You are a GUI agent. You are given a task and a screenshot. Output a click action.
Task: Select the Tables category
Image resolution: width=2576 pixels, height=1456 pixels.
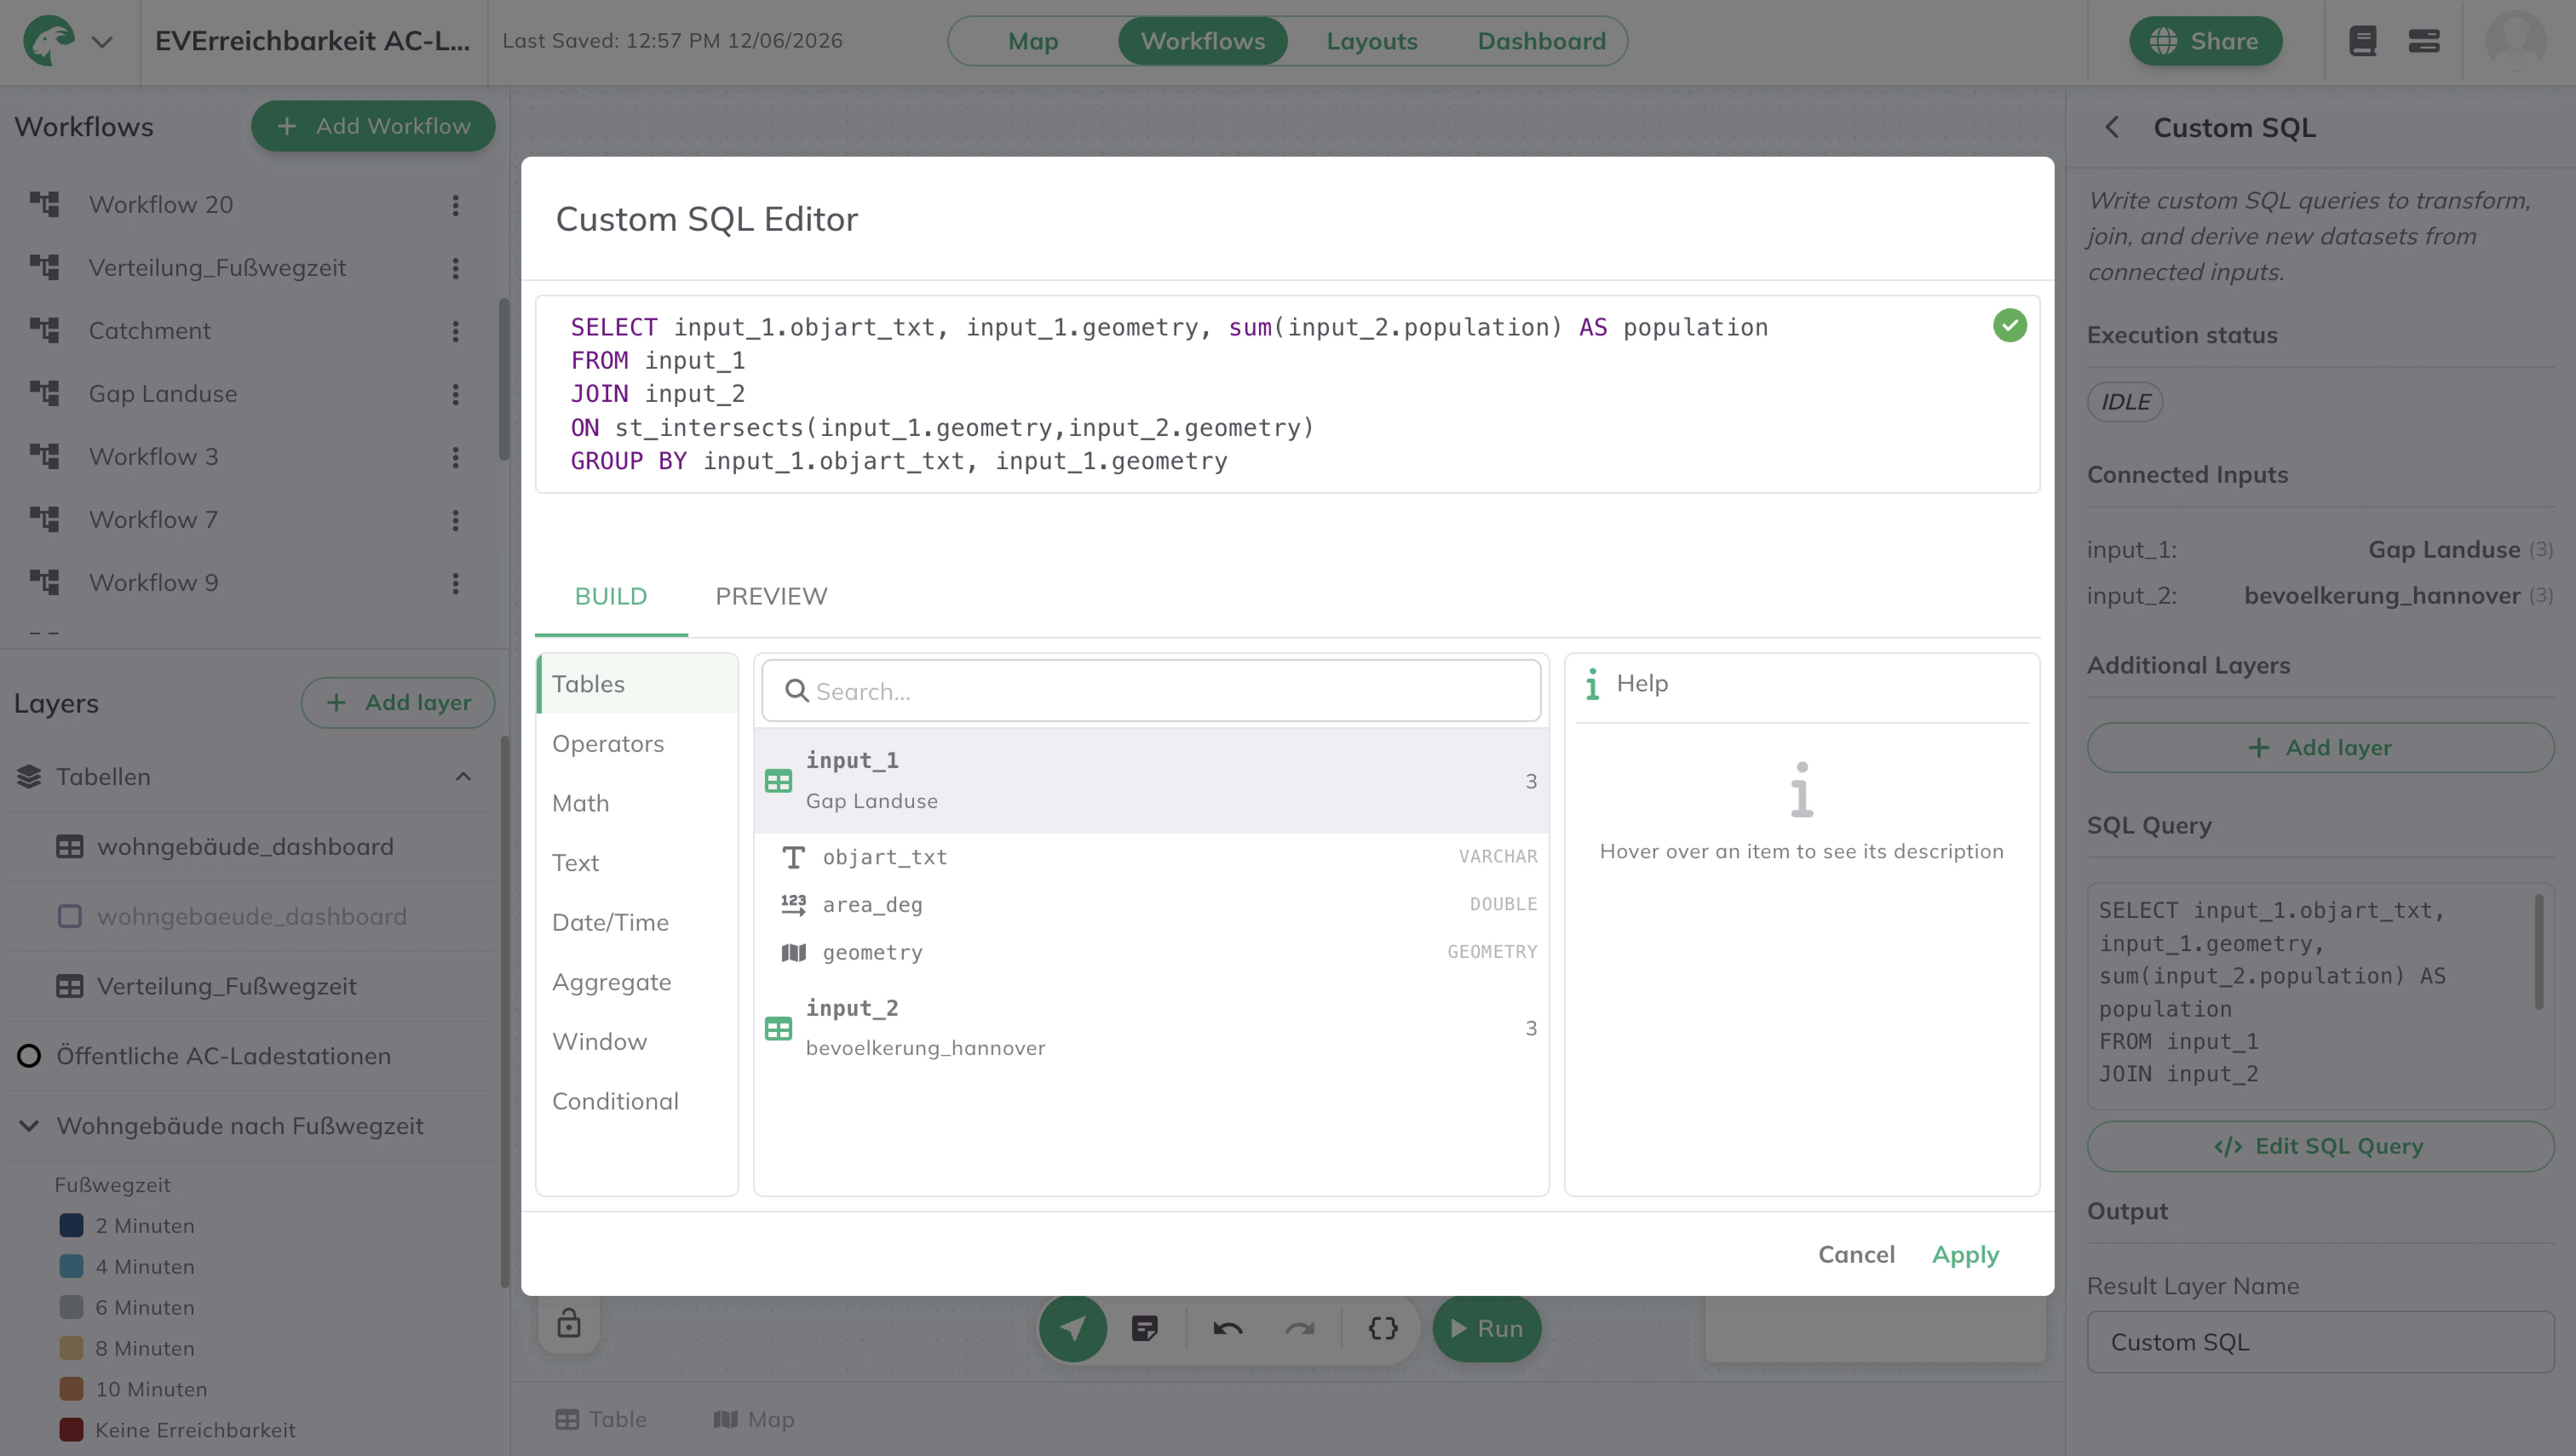coord(637,684)
